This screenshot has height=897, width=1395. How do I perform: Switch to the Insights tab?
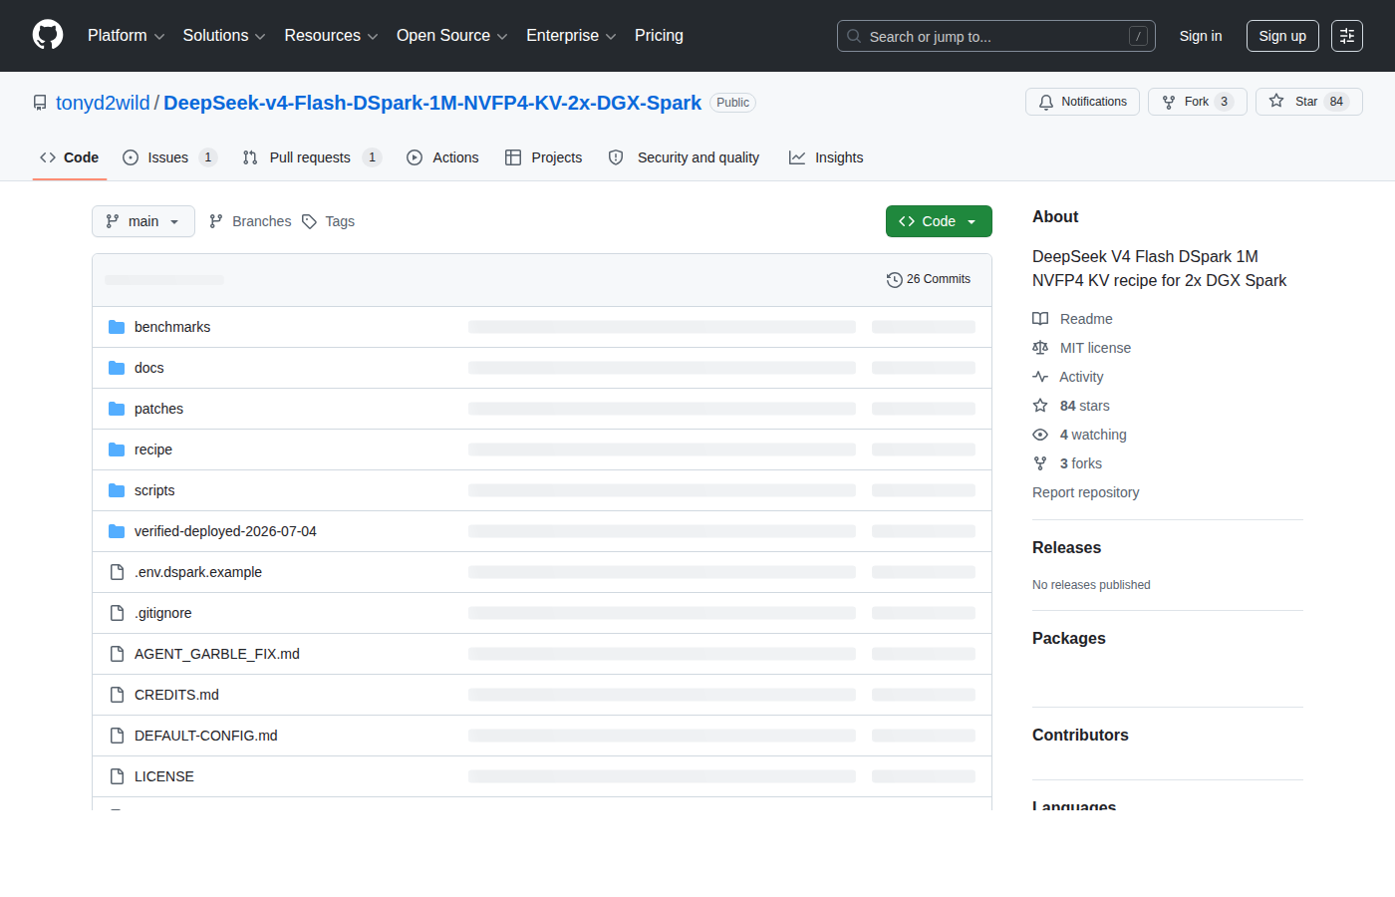pyautogui.click(x=826, y=157)
